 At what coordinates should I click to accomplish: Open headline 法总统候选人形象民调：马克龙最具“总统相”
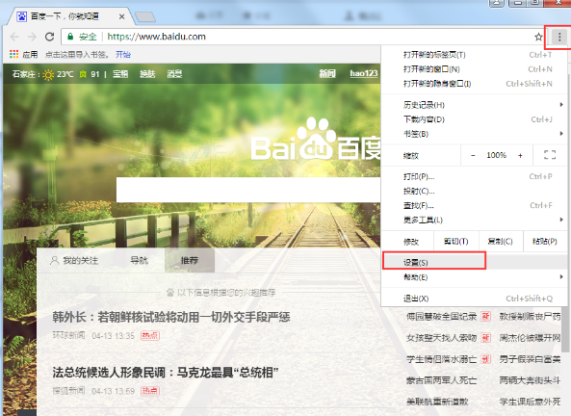click(166, 373)
